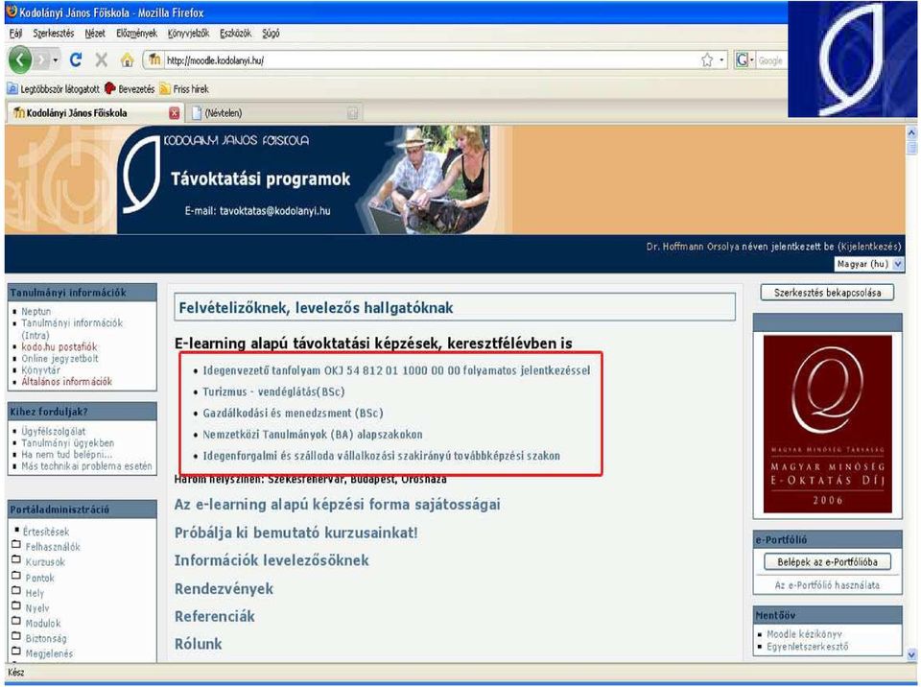Open Próbálja ki bemutató kurzusainkat! link
Viewport: 921px width, 687px height.
[296, 533]
